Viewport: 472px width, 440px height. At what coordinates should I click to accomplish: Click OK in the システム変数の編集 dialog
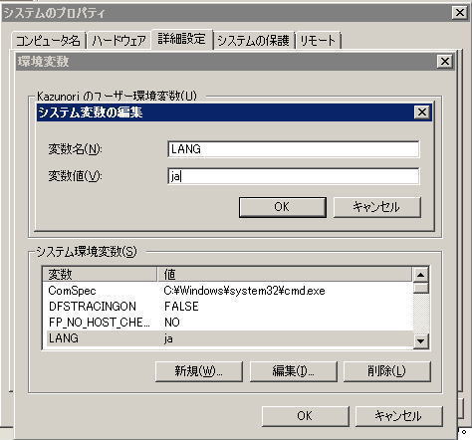(x=283, y=207)
